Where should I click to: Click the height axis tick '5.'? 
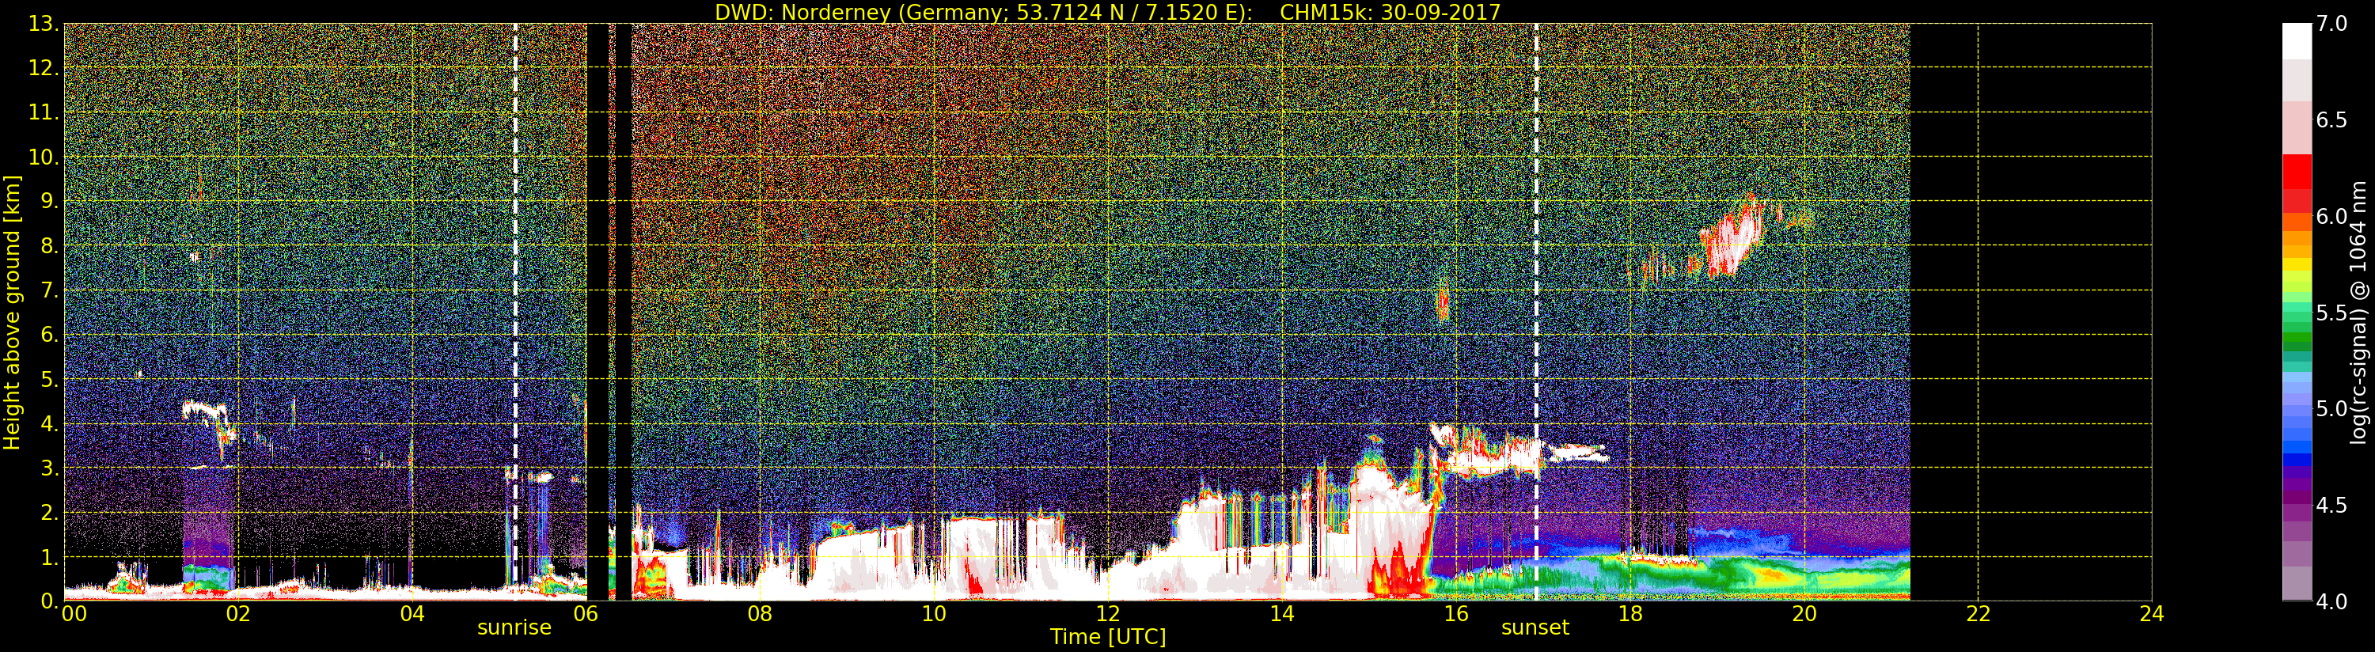[x=50, y=379]
